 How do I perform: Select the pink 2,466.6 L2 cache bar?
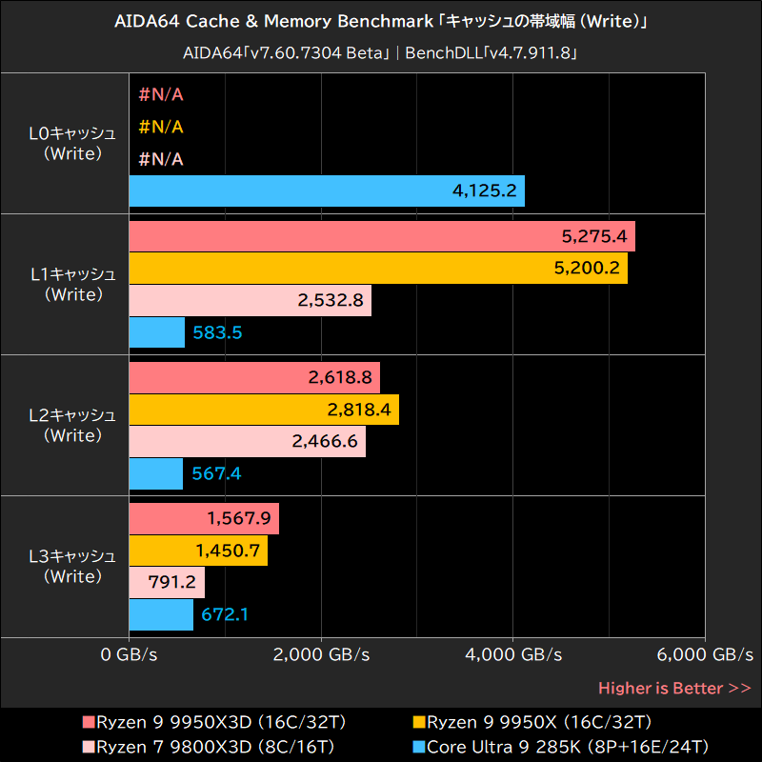[248, 441]
